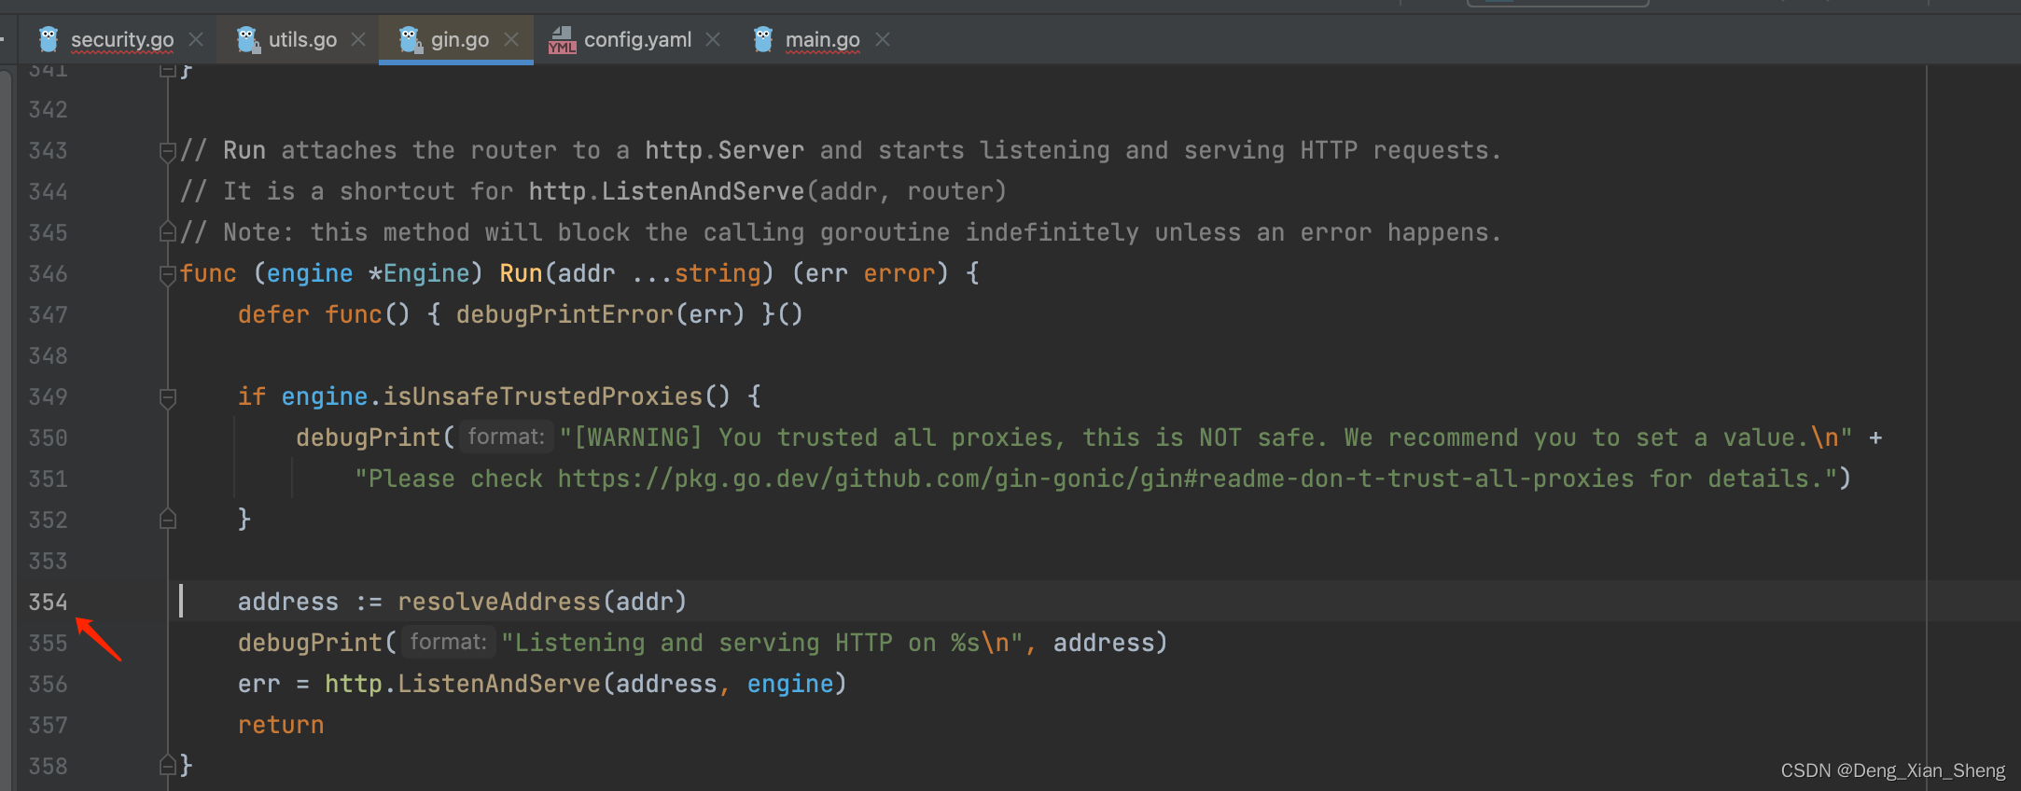Click the [WARNING] string text on line 350
The height and width of the screenshot is (791, 2021).
(637, 437)
